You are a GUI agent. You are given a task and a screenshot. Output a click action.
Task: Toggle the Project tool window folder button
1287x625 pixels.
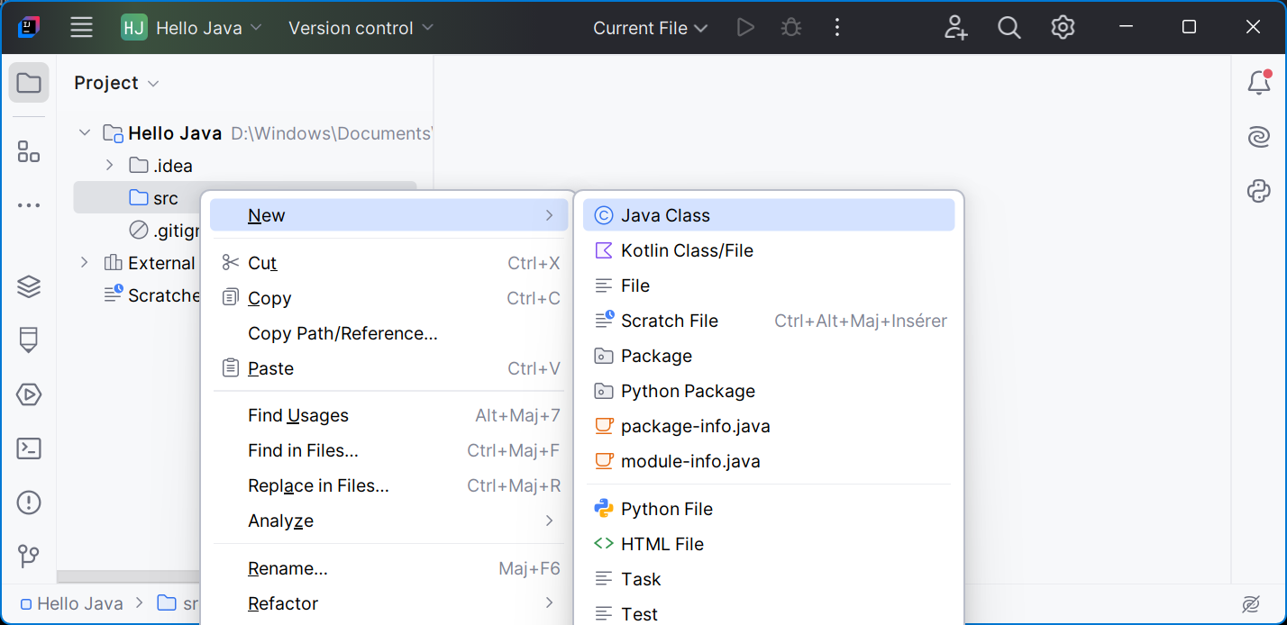coord(29,83)
